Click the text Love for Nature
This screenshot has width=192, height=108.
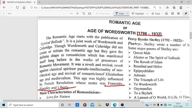click(x=58, y=97)
